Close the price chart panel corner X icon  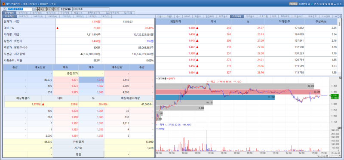click(x=340, y=78)
